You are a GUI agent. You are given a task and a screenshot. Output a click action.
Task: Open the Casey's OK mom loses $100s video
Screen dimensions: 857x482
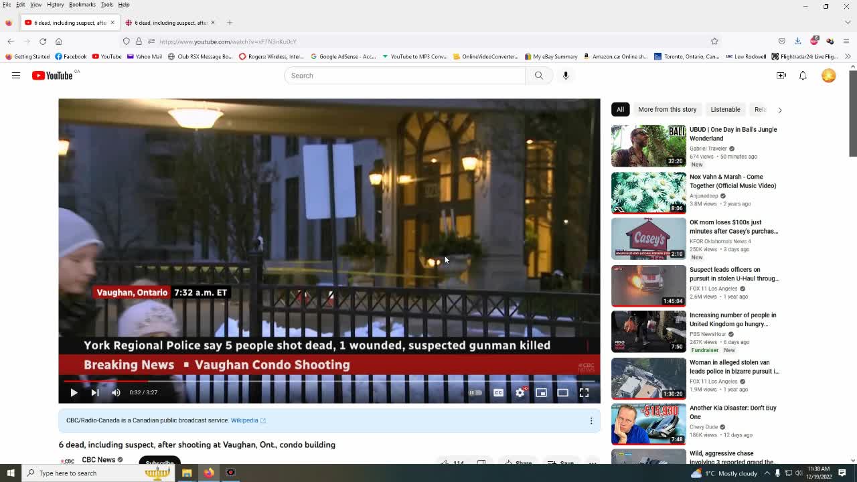734,227
